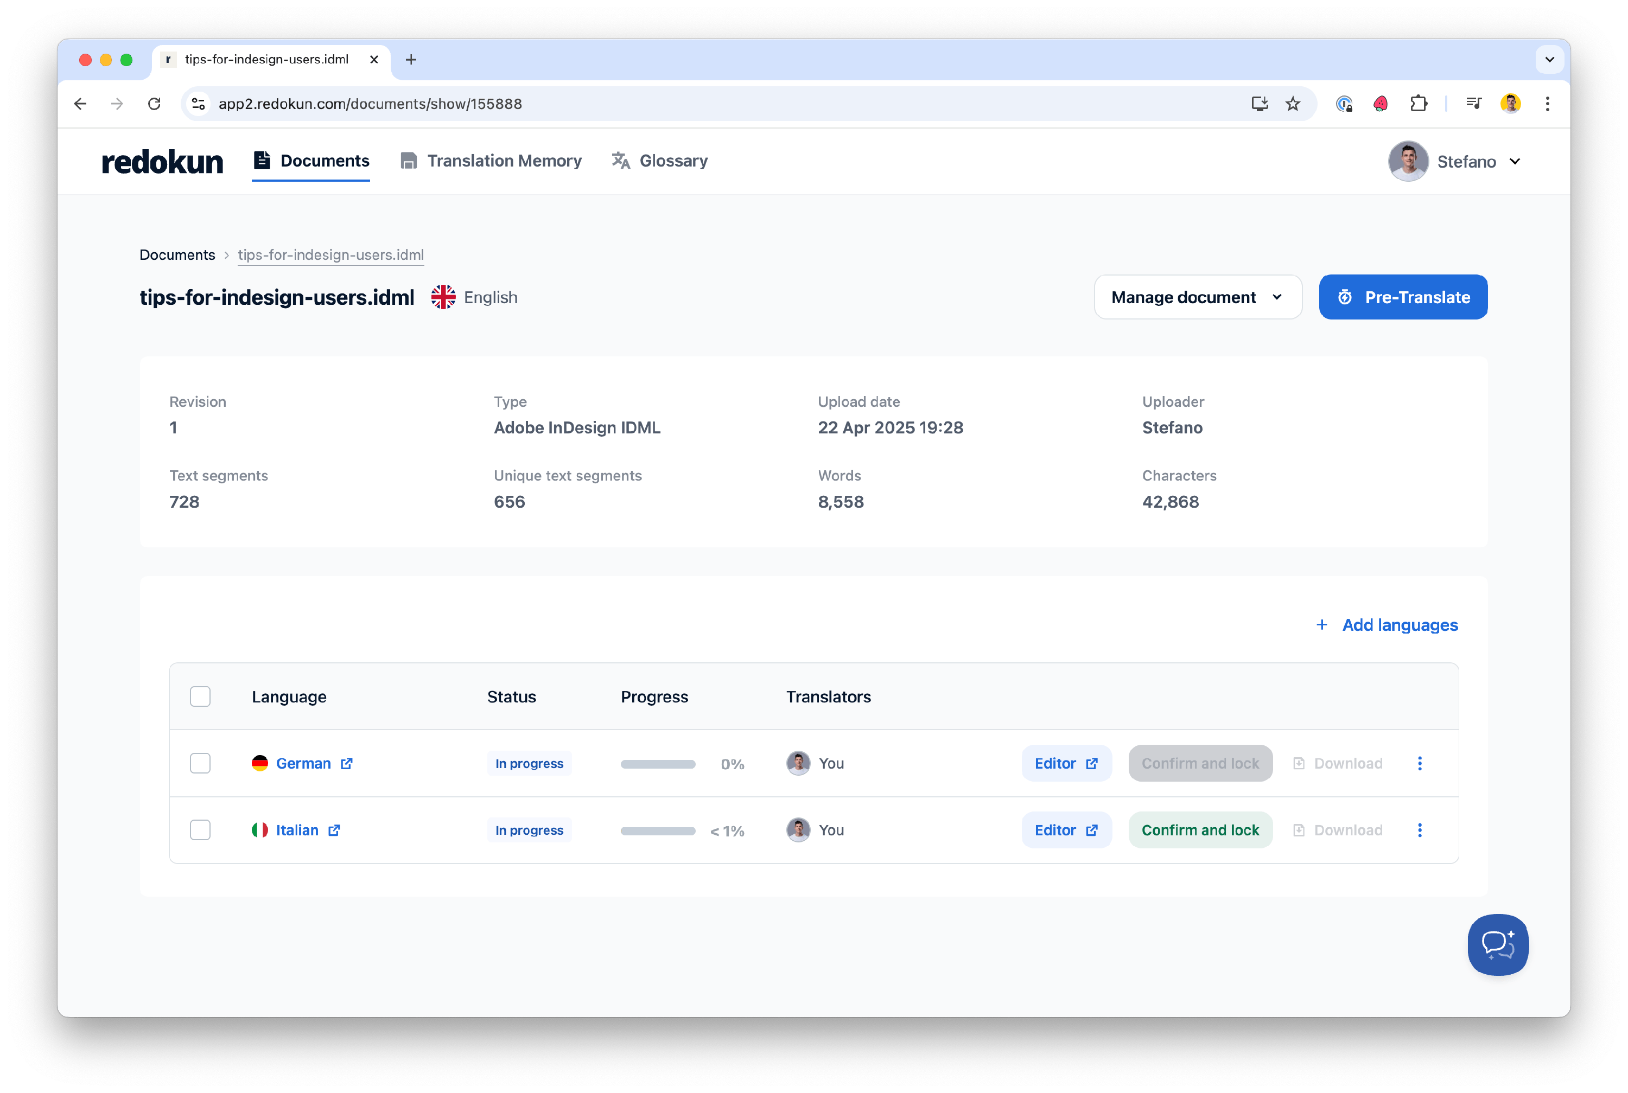
Task: Reload the page in browser
Action: pyautogui.click(x=154, y=104)
